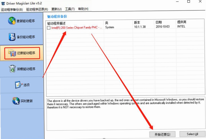
Task: Sort by 日期 column header
Action: coord(159,22)
